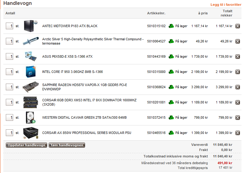This screenshot has width=243, height=173.
Task: Select article number 5010201081
Action: click(156, 102)
